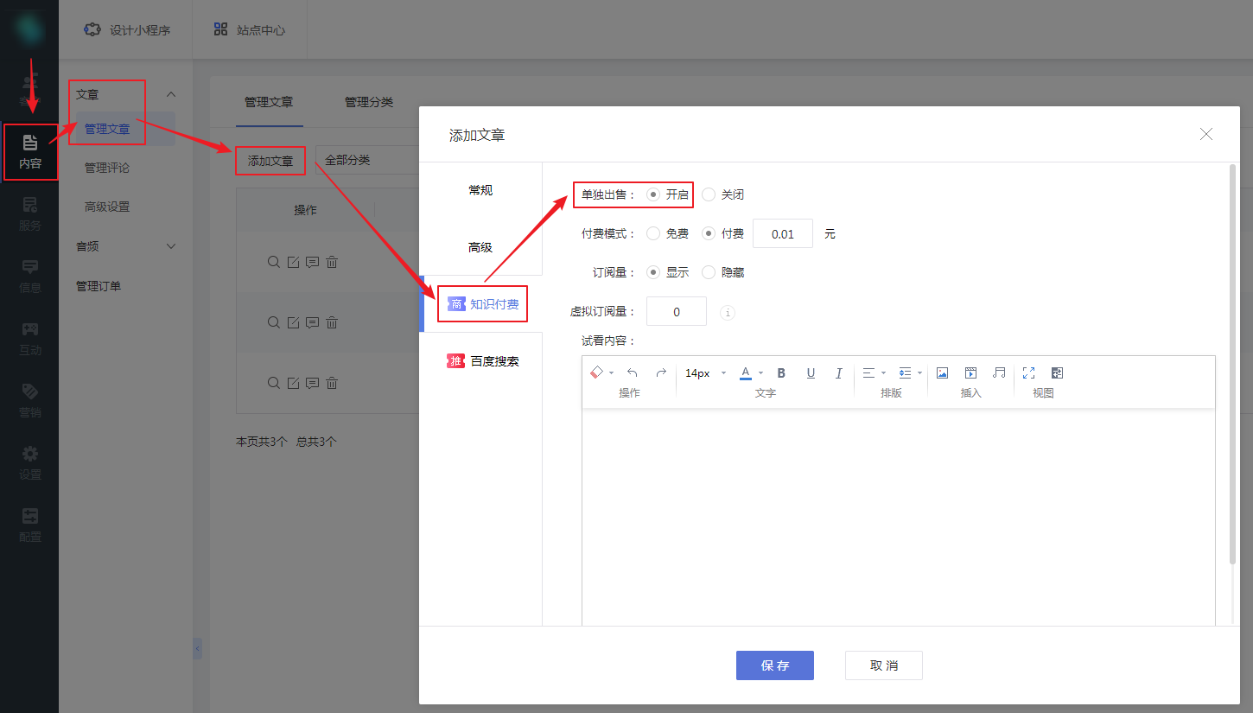Viewport: 1253px width, 713px height.
Task: Open the 信息 section in the left sidebar
Action: [30, 277]
